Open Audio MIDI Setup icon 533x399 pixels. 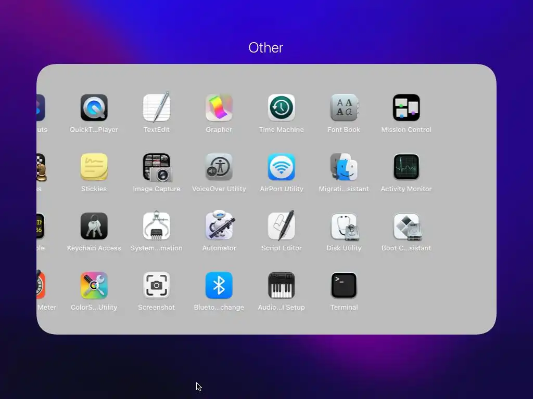(x=282, y=285)
